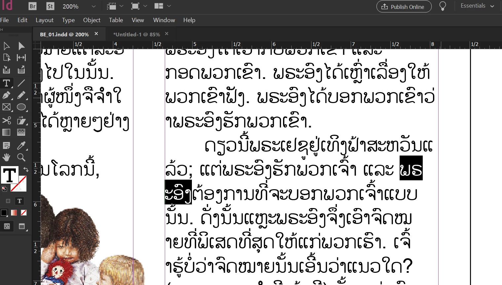Click the Fill color box with the T

[9, 175]
